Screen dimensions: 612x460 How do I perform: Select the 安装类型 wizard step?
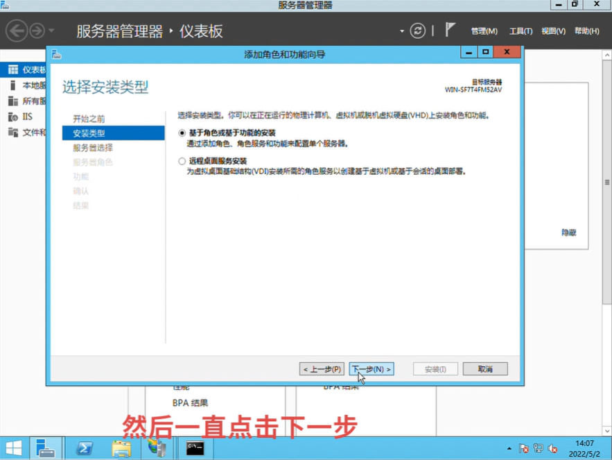pos(113,133)
